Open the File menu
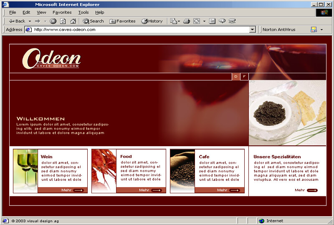Image resolution: width=334 pixels, height=225 pixels. 13,12
